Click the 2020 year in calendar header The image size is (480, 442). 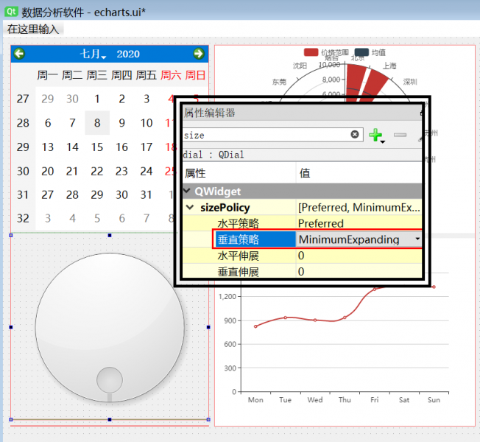click(x=128, y=55)
